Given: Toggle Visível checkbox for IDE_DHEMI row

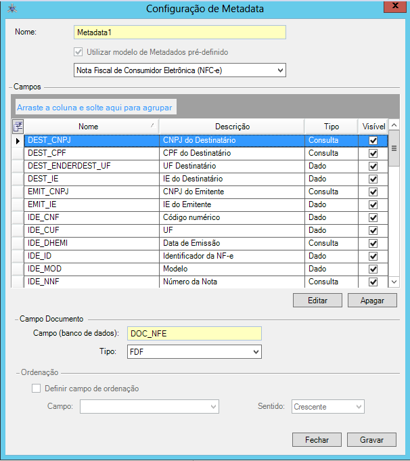Looking at the screenshot, I should [373, 244].
